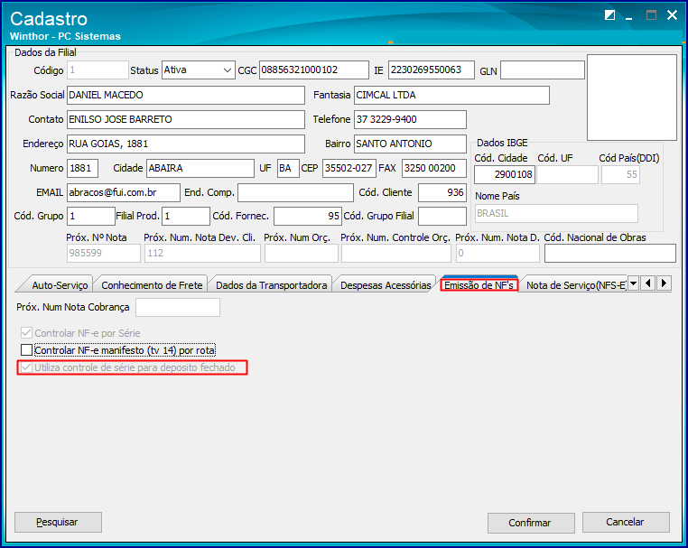Click the Próx. Nº Nota field 985599
Viewport: 688px width, 548px height.
104,253
